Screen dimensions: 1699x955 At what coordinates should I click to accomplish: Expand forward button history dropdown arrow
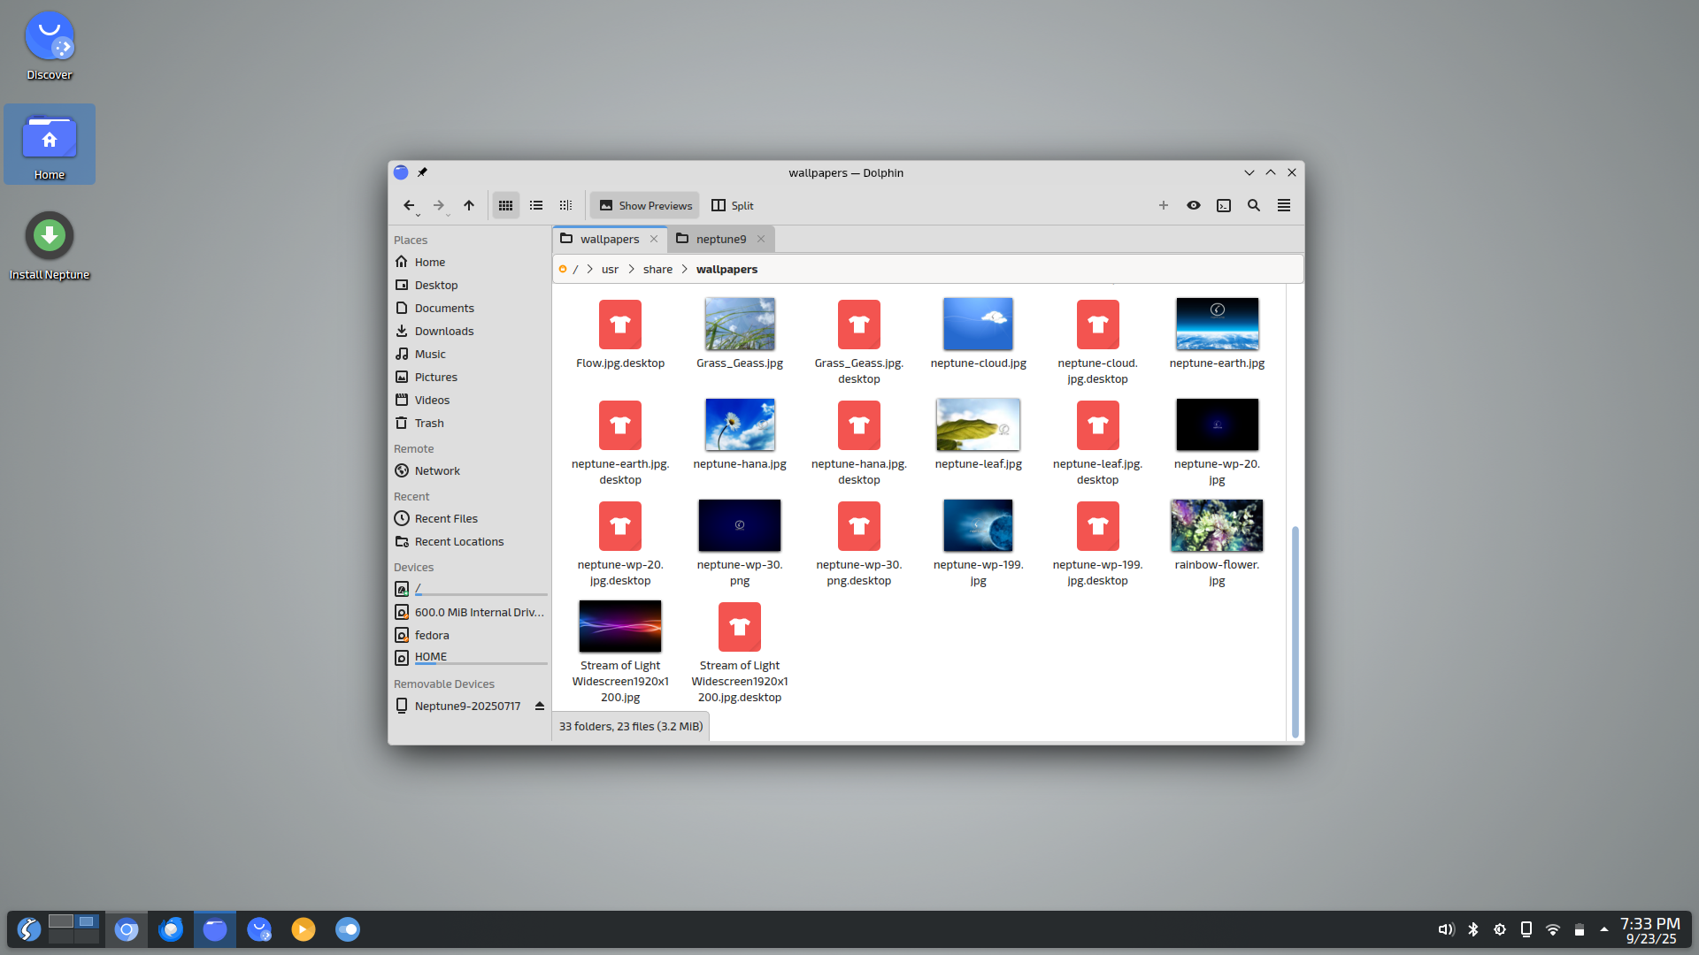(x=449, y=215)
